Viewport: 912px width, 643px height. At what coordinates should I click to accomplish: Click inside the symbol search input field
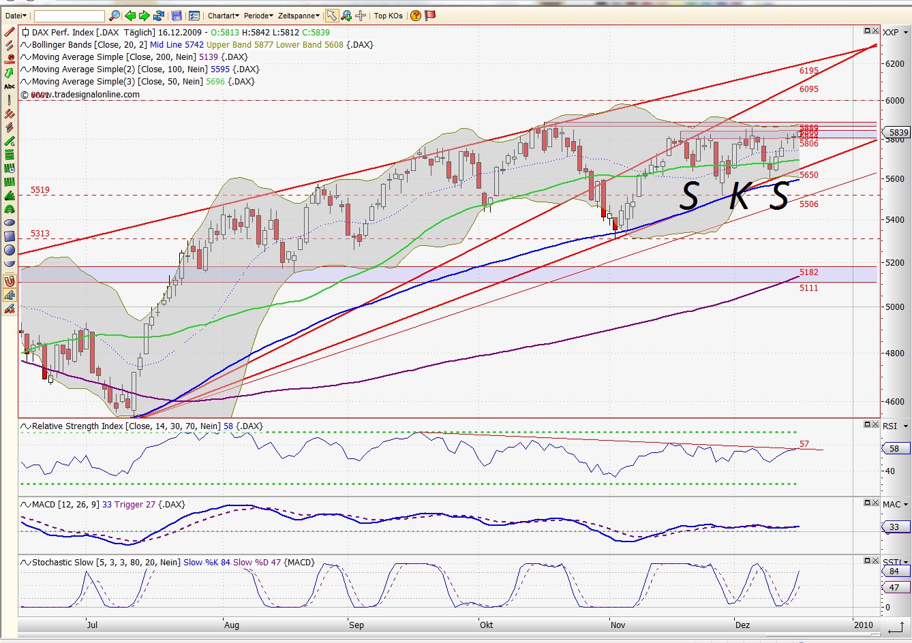pos(68,15)
